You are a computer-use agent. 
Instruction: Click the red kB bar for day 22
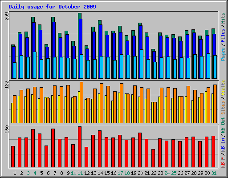pyautogui.click(x=153, y=158)
